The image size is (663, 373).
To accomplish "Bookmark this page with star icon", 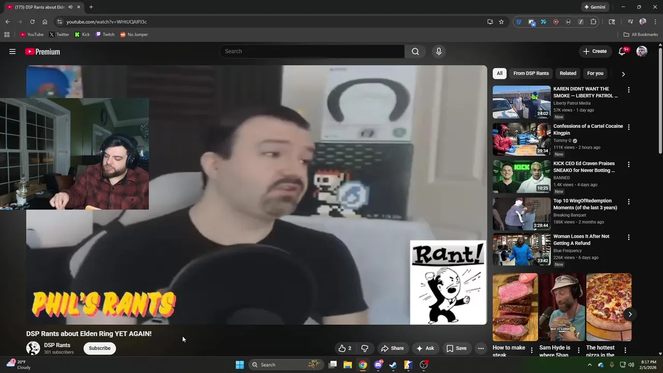I will 501,22.
